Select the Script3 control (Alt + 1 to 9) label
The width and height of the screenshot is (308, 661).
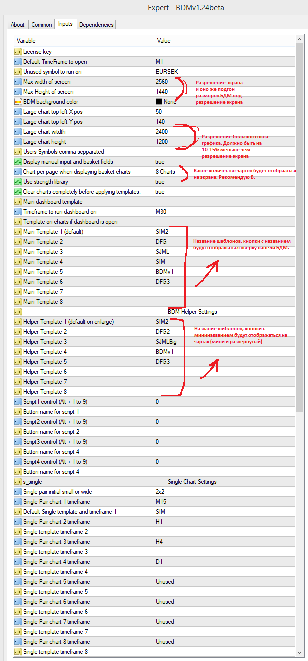[55, 442]
